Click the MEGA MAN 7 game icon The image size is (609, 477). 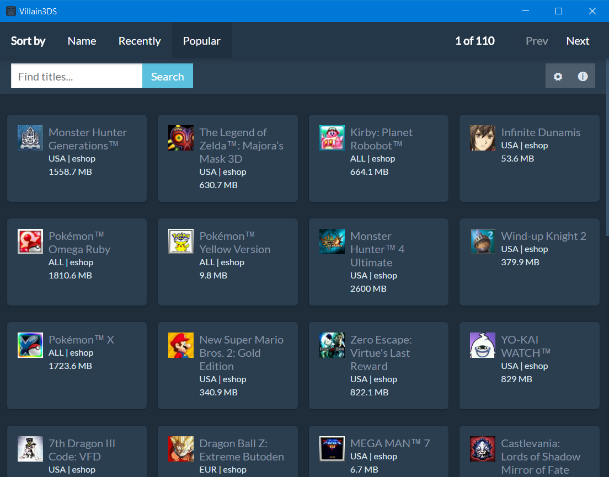332,449
